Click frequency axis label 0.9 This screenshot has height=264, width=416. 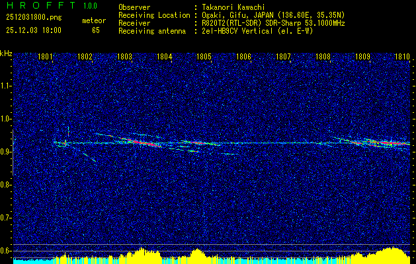click(x=5, y=152)
